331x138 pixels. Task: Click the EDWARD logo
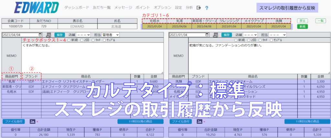[36, 7]
